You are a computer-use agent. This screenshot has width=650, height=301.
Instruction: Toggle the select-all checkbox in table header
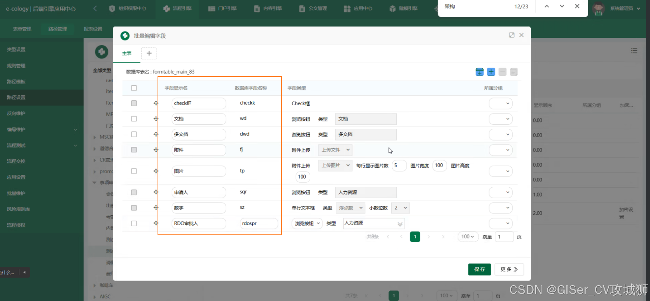tap(134, 88)
